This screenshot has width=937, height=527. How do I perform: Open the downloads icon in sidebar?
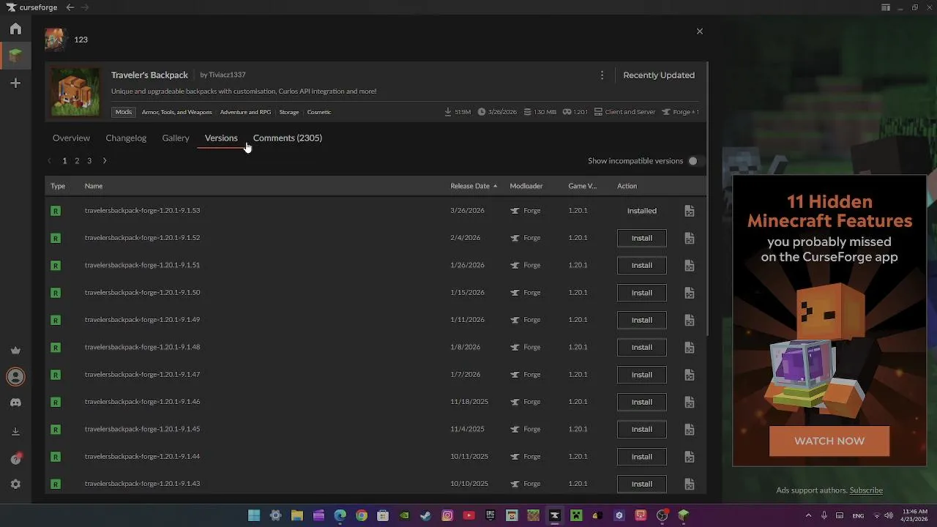15,432
